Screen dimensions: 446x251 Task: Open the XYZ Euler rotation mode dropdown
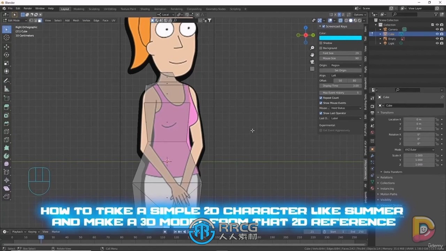[420, 150]
